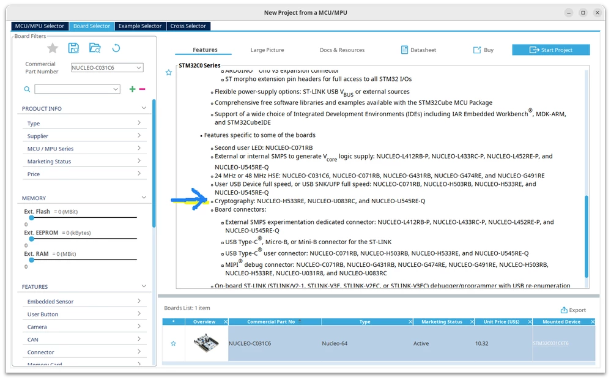Click the features panel vertical scrollbar
The image size is (611, 380).
click(x=587, y=236)
